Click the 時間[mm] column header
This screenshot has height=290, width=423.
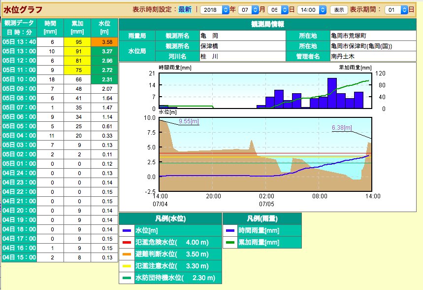pyautogui.click(x=50, y=28)
